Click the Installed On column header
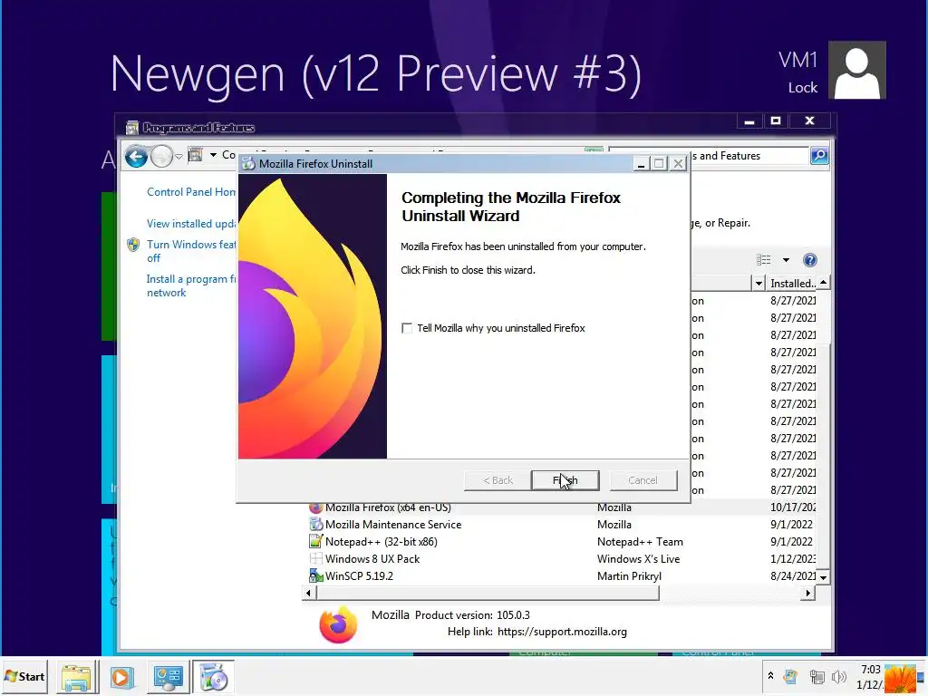 pos(791,283)
